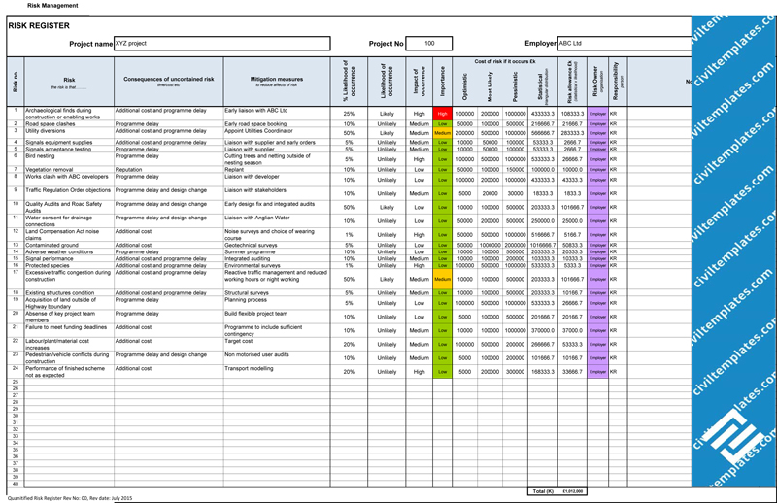Click the Project No field '100'

pos(429,43)
